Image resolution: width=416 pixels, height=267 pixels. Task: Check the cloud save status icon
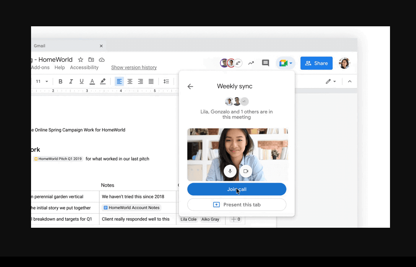tap(101, 59)
